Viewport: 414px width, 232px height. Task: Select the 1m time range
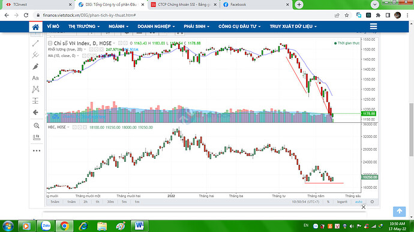coord(137,201)
